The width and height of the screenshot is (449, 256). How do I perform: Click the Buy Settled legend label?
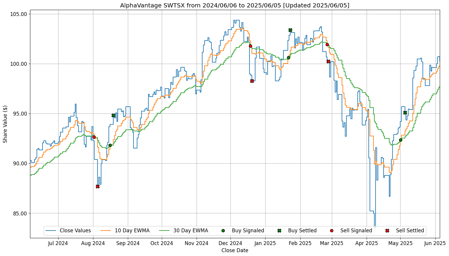302,231
